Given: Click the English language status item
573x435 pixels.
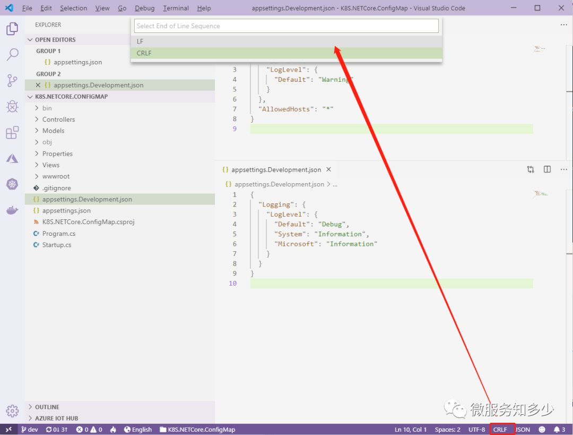Looking at the screenshot, I should pos(138,430).
